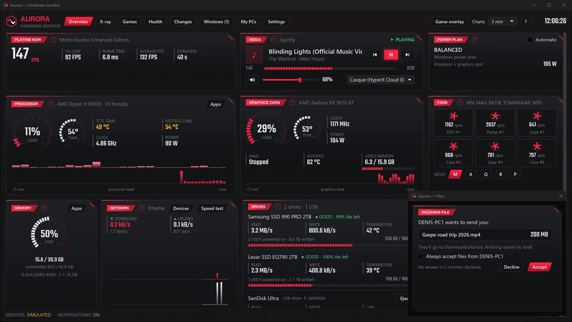Decline the incoming file transfer
Viewport: 572px width, 322px height.
coord(512,267)
